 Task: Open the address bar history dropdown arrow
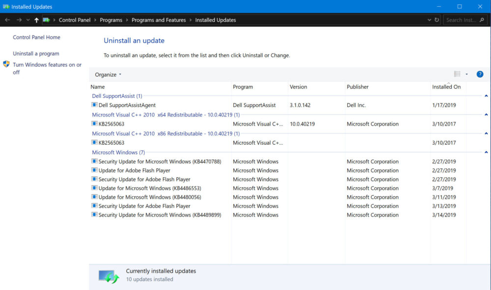429,20
